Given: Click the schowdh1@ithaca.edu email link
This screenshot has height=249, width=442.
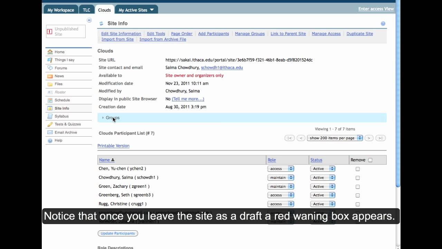Looking at the screenshot, I should click(x=222, y=68).
